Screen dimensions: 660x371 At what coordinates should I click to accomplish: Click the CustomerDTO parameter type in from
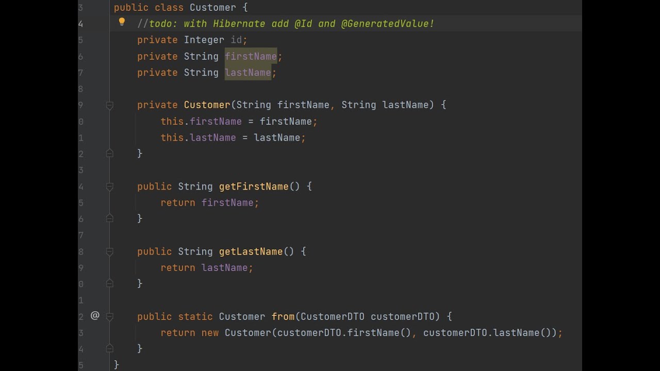pyautogui.click(x=333, y=316)
